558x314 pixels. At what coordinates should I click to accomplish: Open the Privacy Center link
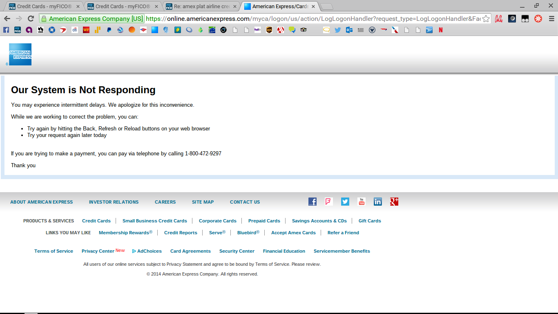click(98, 251)
